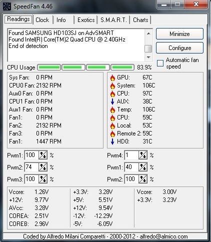Click the flame icon next to Temp 106C
This screenshot has width=211, height=242.
click(112, 109)
